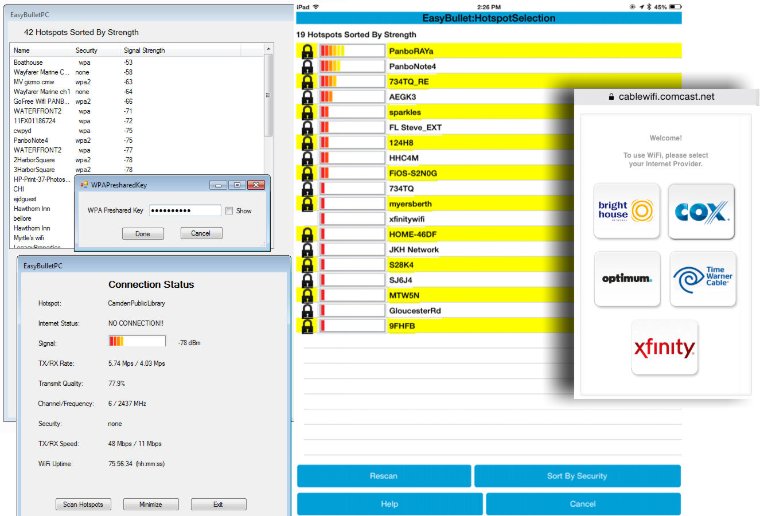Choose Bright House Networks provider logo
The width and height of the screenshot is (760, 516).
626,210
